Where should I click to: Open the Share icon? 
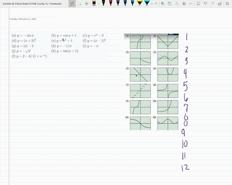coord(220,3)
